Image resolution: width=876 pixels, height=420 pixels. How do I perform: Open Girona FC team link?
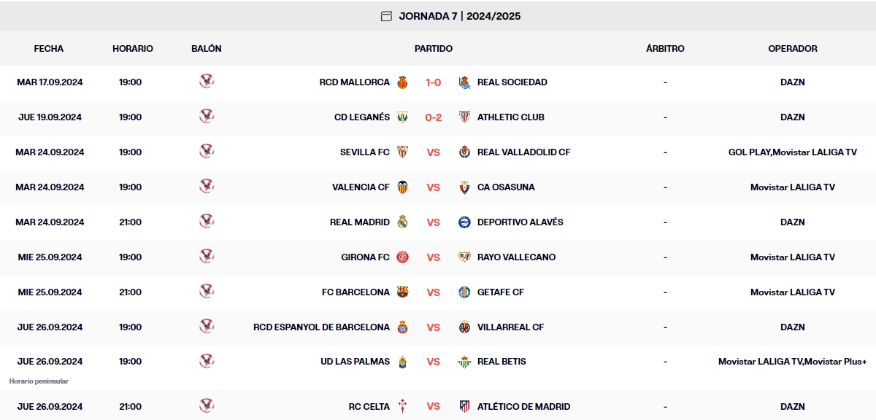pyautogui.click(x=365, y=257)
